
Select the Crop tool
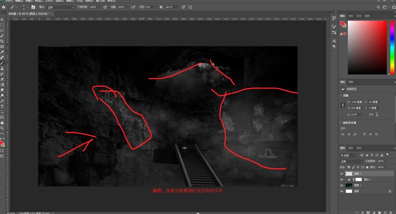[2, 41]
